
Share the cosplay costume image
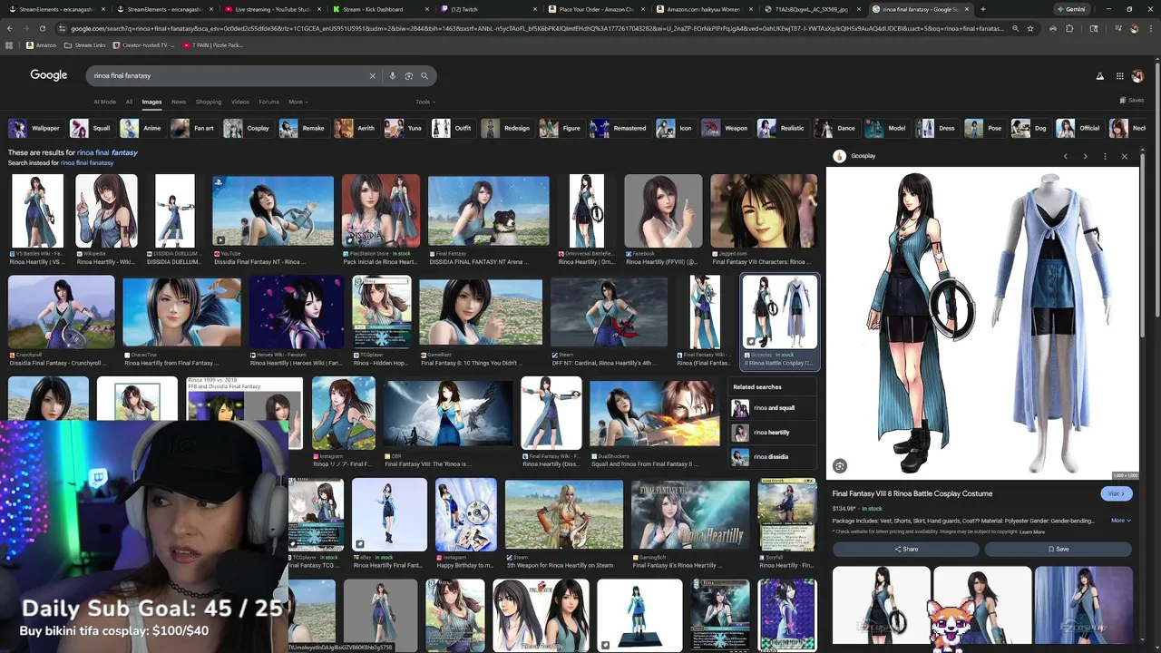pos(906,549)
